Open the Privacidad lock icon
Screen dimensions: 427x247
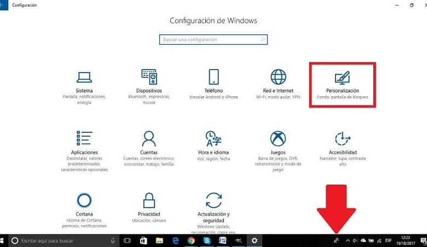(149, 201)
